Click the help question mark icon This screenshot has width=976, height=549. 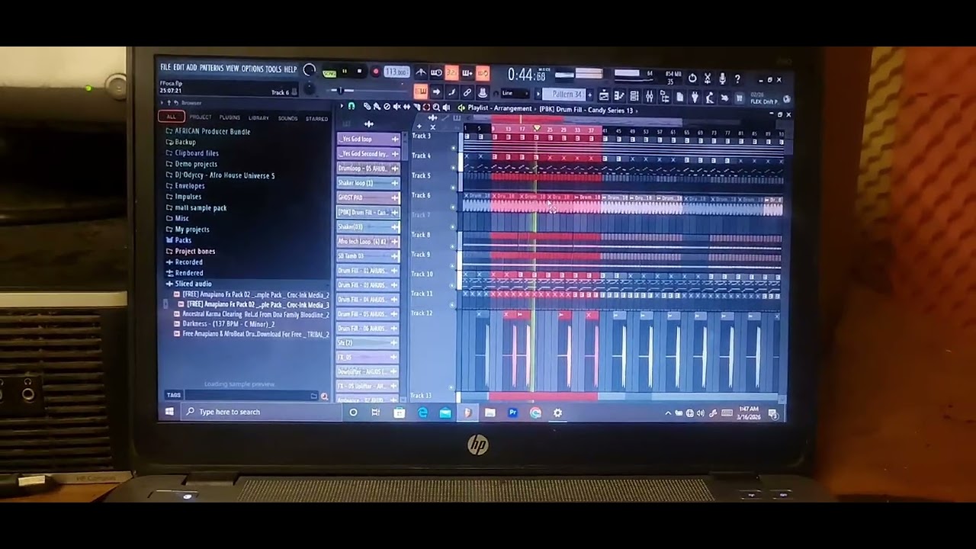pyautogui.click(x=737, y=79)
